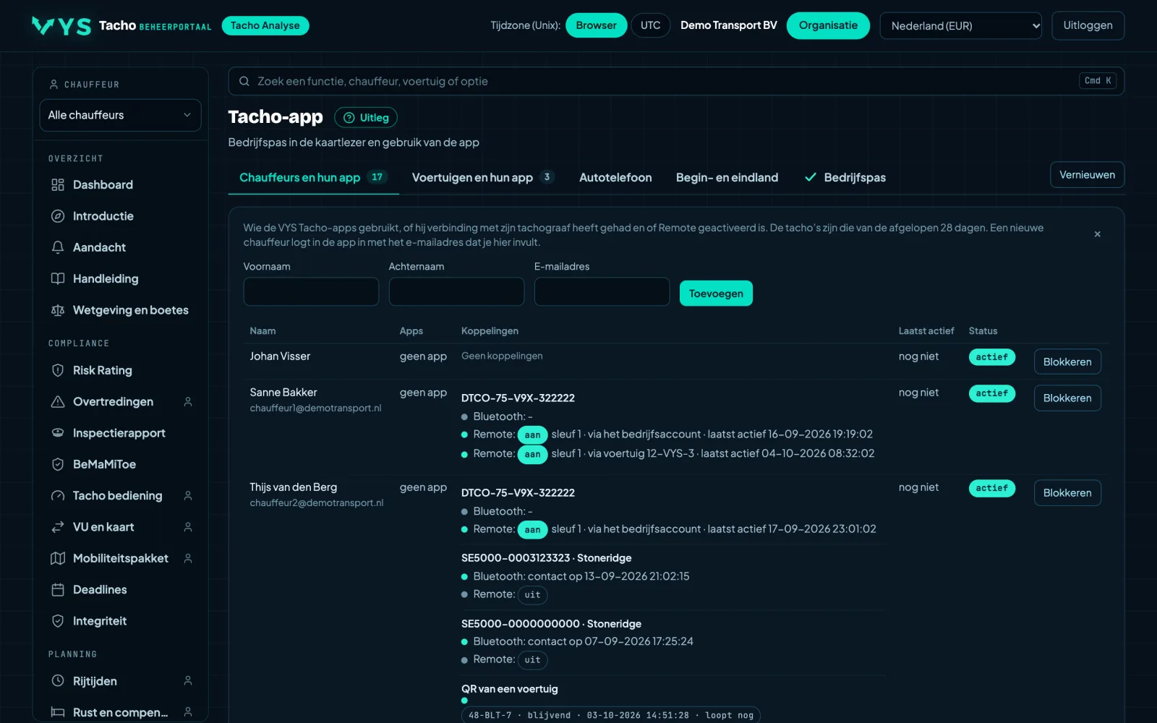Image resolution: width=1157 pixels, height=723 pixels.
Task: Click the Deadlines calendar icon
Action: (x=58, y=590)
